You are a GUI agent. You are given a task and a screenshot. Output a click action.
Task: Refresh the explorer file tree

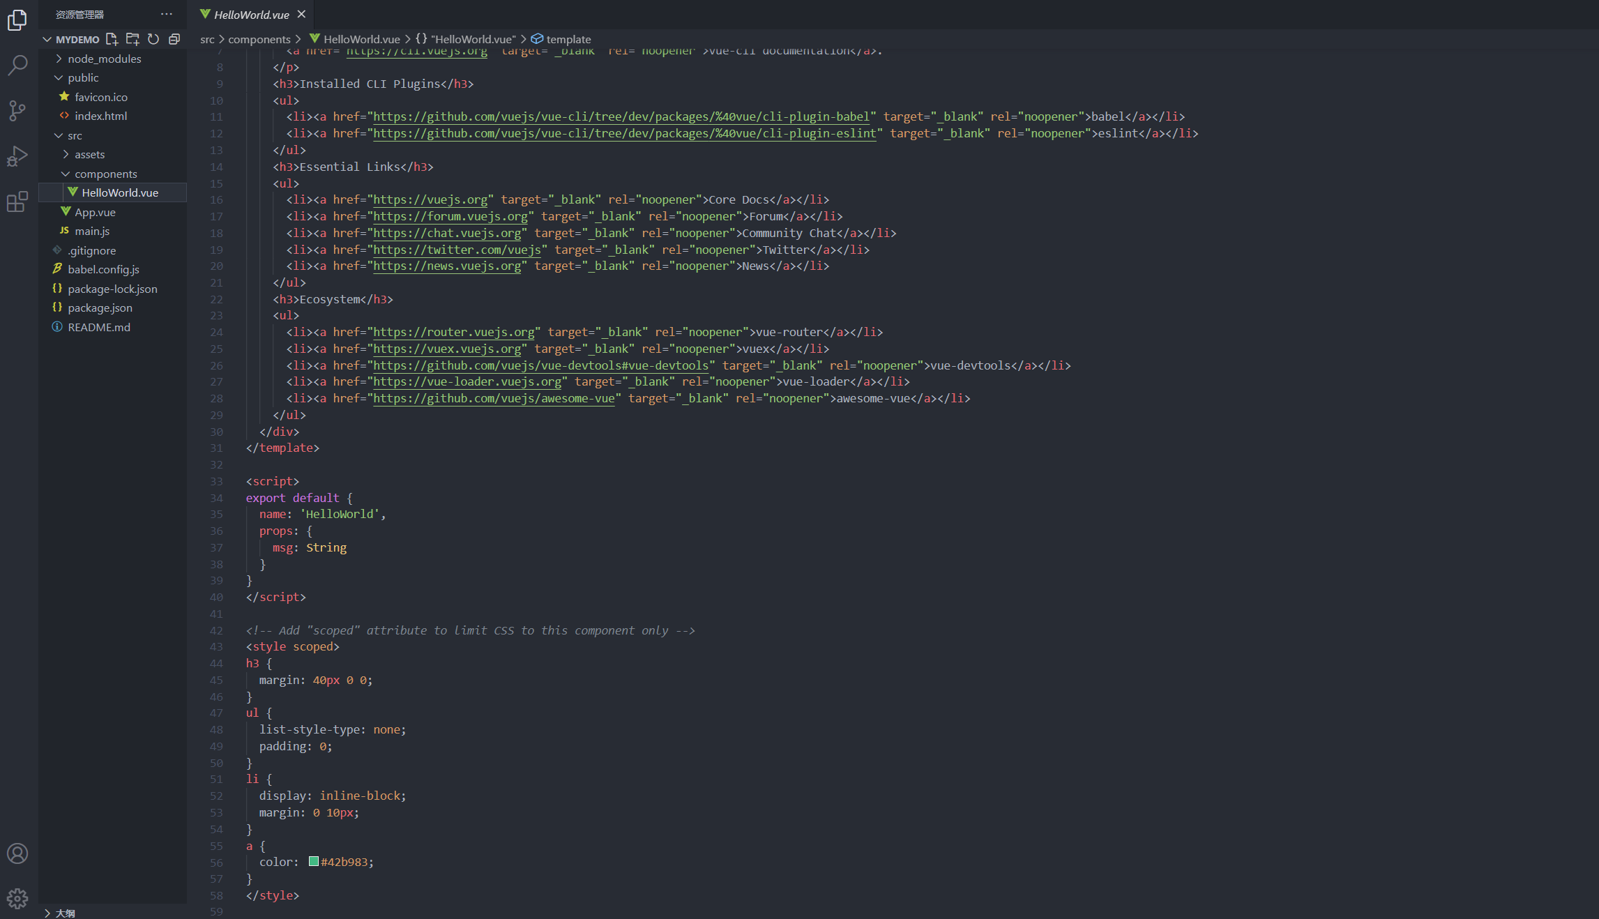point(153,39)
